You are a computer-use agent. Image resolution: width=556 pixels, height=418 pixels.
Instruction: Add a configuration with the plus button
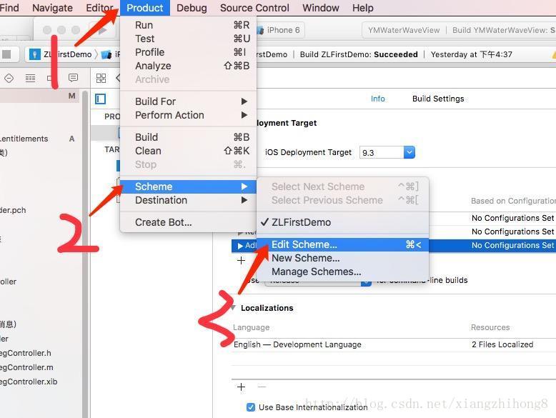(x=241, y=261)
